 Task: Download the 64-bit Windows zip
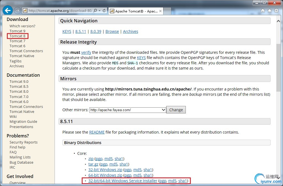(x=105, y=175)
